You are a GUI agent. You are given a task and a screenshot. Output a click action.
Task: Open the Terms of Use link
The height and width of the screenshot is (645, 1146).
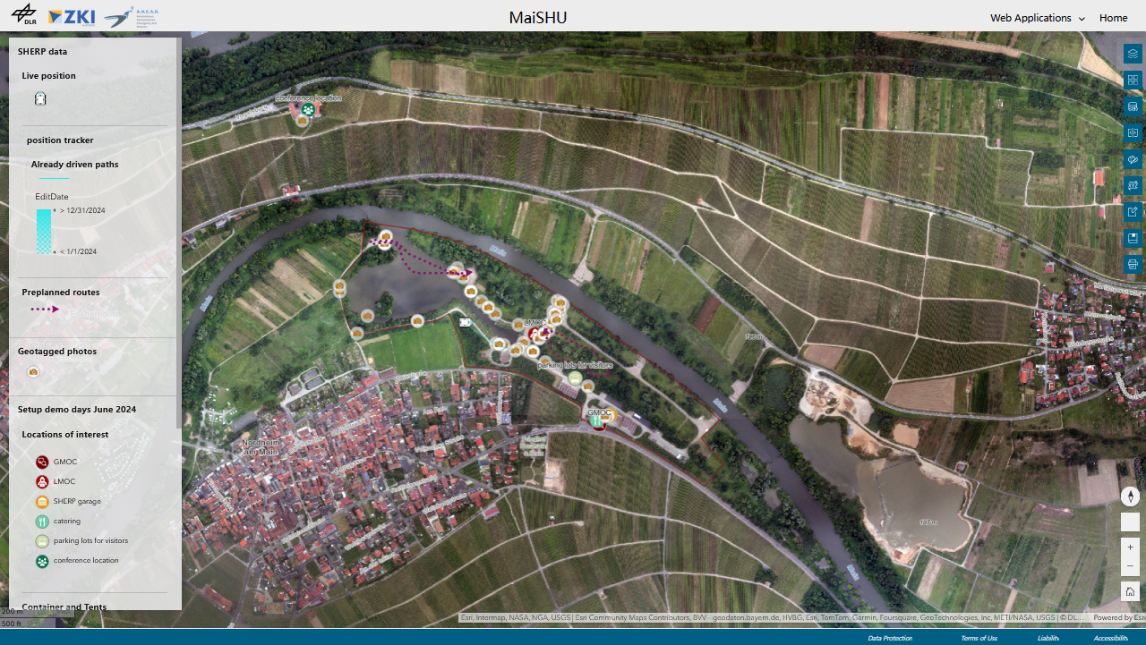click(x=979, y=638)
